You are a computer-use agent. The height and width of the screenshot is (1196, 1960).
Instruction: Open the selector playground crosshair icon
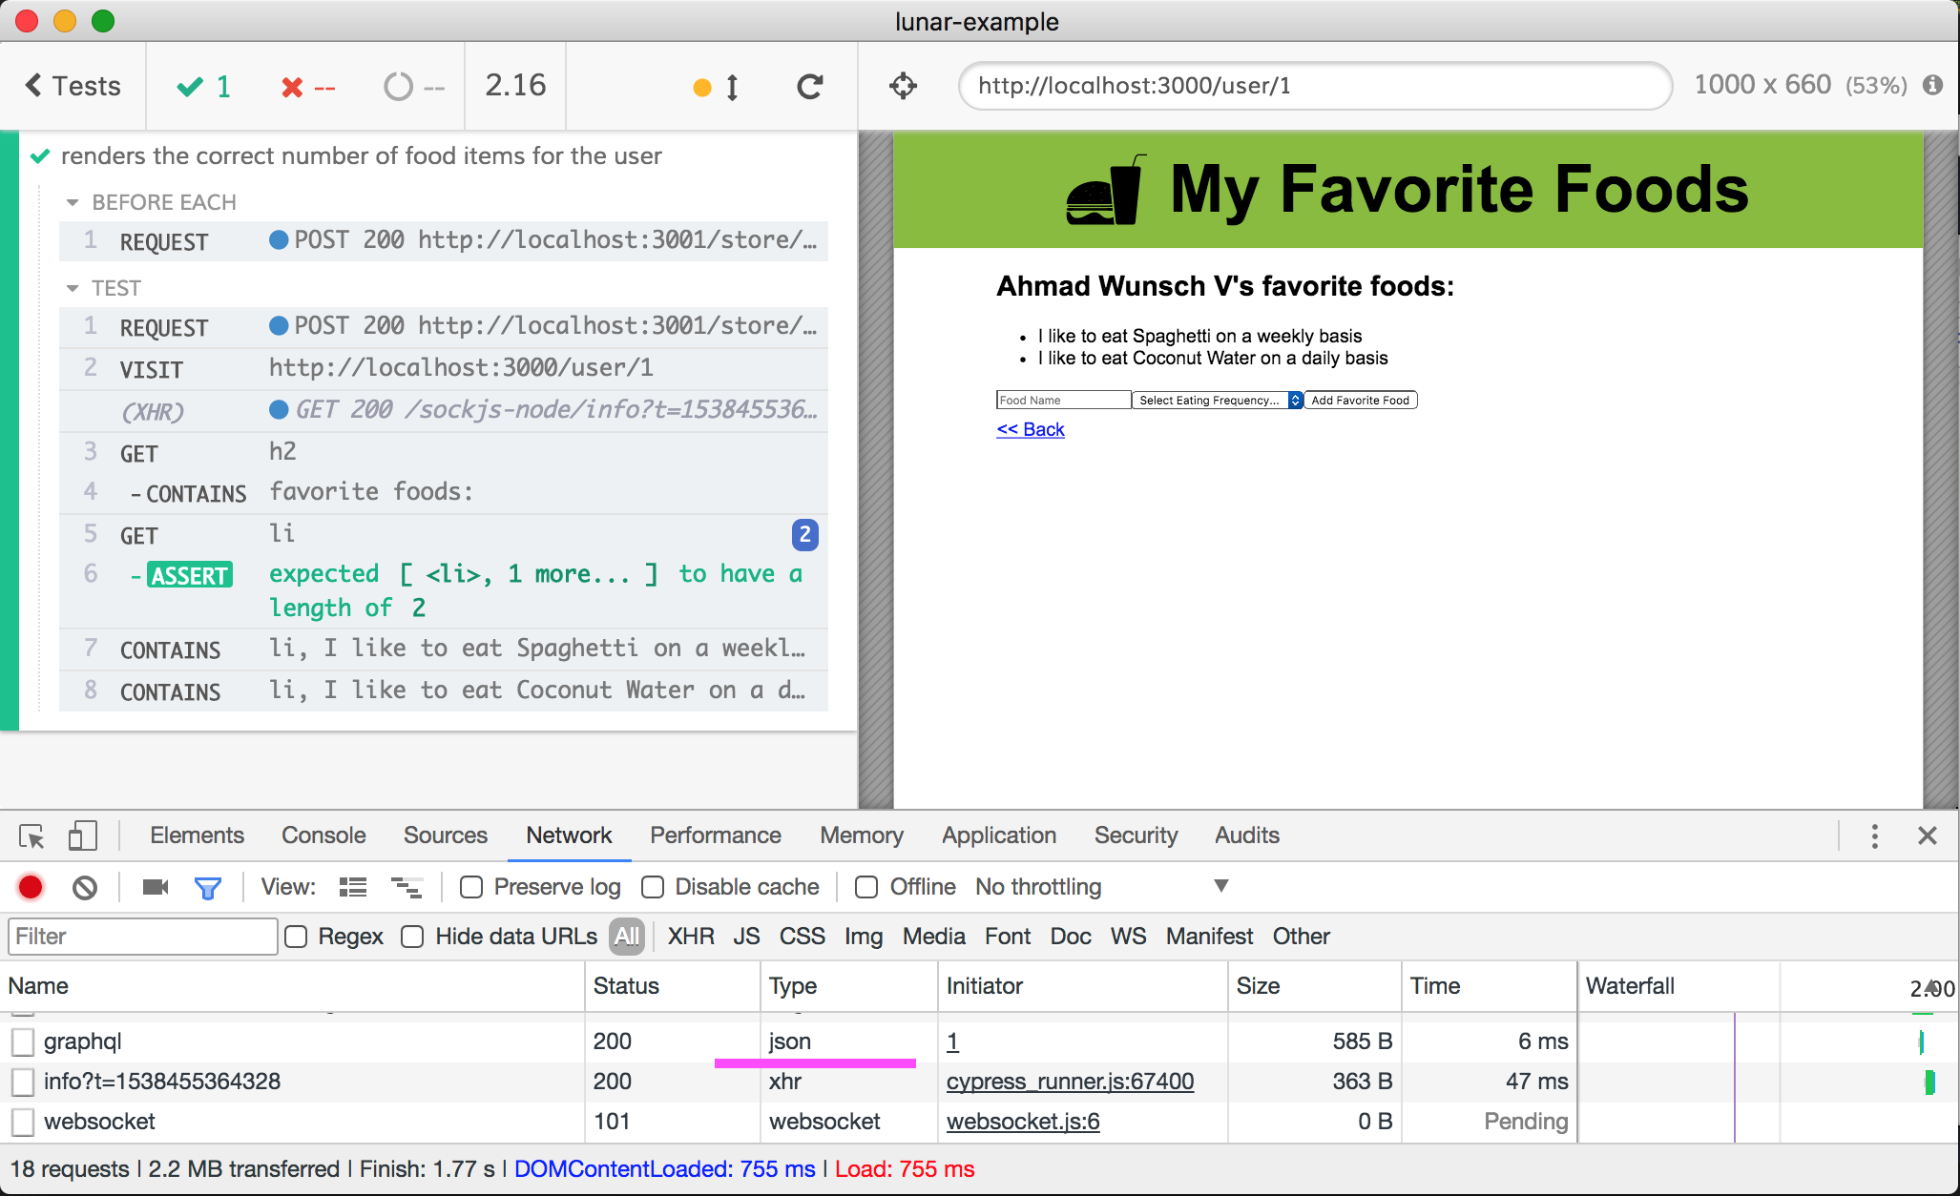pyautogui.click(x=903, y=86)
